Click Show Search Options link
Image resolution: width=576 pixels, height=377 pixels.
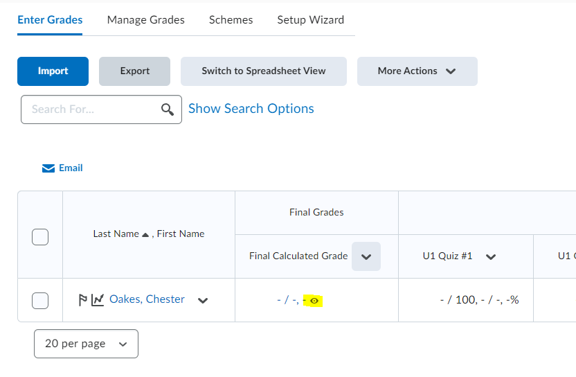click(x=251, y=109)
